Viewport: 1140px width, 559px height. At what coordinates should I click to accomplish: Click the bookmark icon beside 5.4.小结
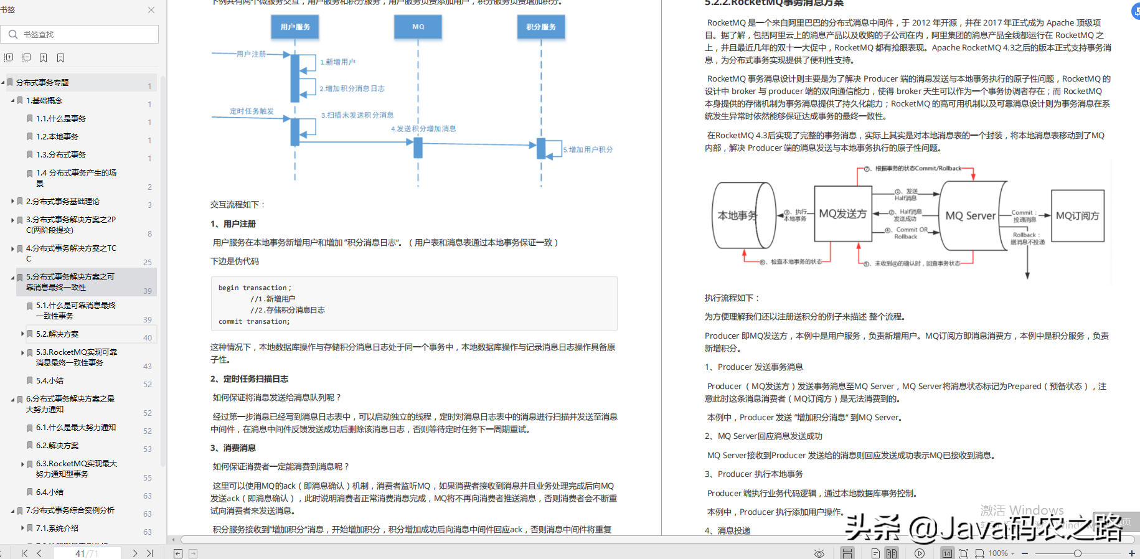click(x=30, y=380)
